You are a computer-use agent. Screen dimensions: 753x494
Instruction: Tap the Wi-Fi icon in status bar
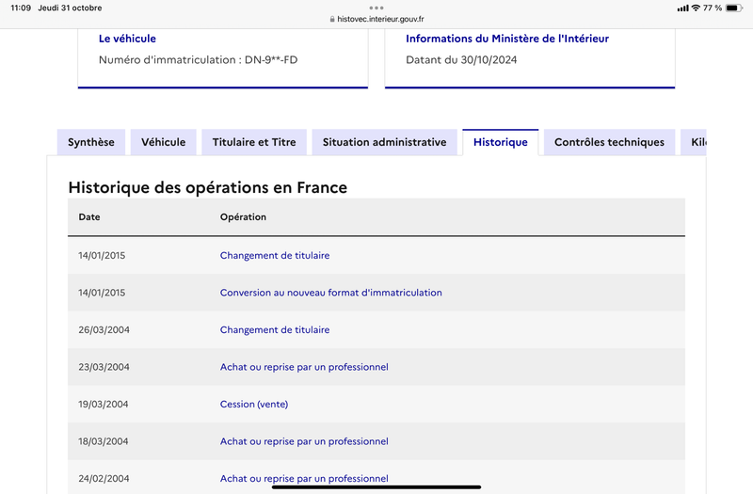696,8
